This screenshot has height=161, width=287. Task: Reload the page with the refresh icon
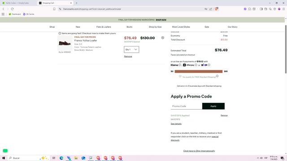[x=12, y=9]
